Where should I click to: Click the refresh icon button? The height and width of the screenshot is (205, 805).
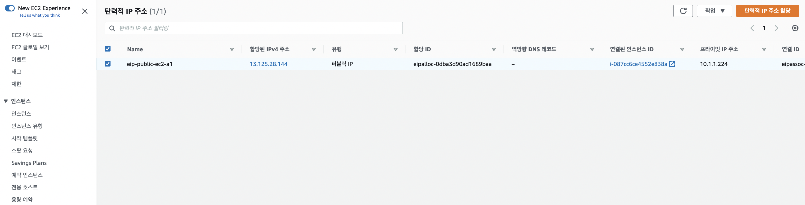[x=683, y=11]
